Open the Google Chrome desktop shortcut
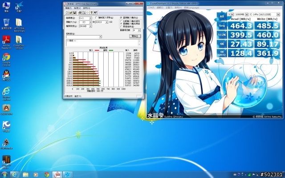285x178 pixels. [x=6, y=60]
